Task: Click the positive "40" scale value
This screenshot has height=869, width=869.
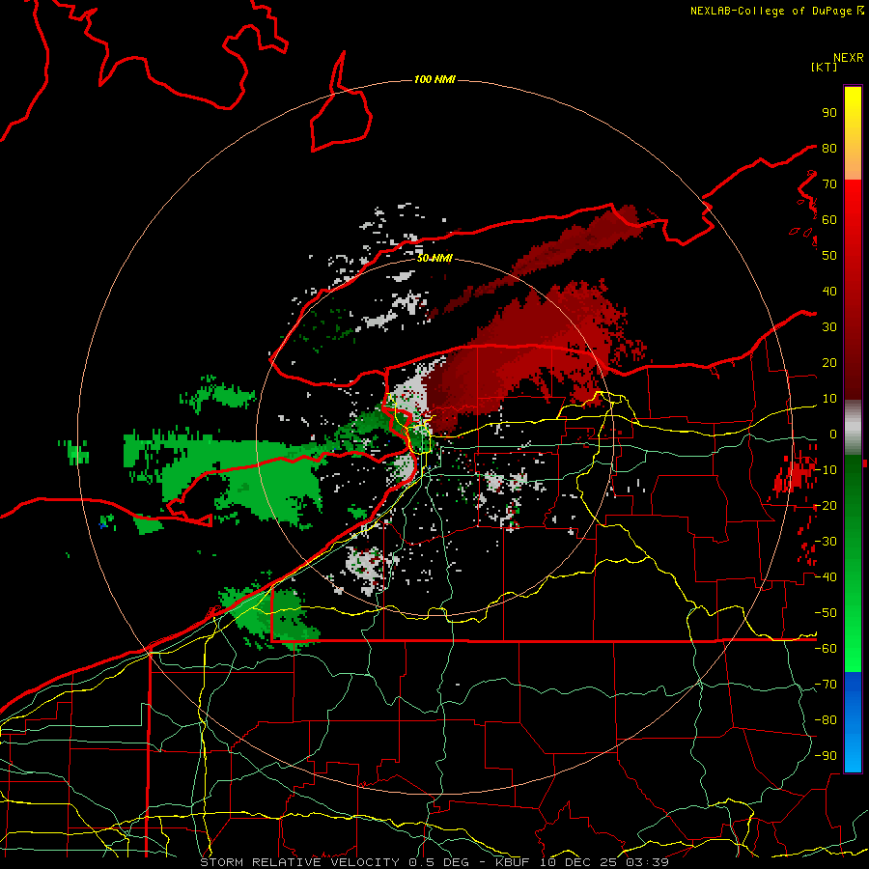Action: (x=829, y=292)
